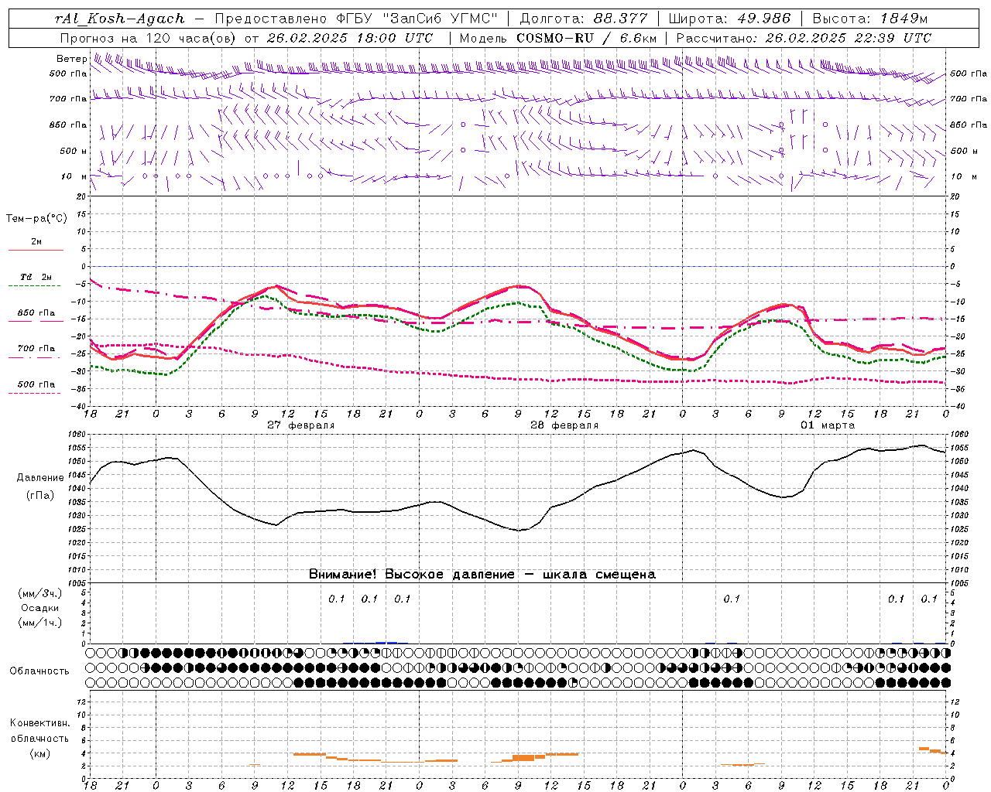This screenshot has width=991, height=792.
Task: Click the Осадки panel label
Action: 40,608
